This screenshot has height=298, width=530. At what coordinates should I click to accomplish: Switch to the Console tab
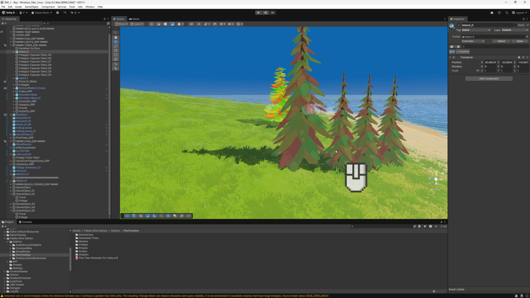point(25,222)
